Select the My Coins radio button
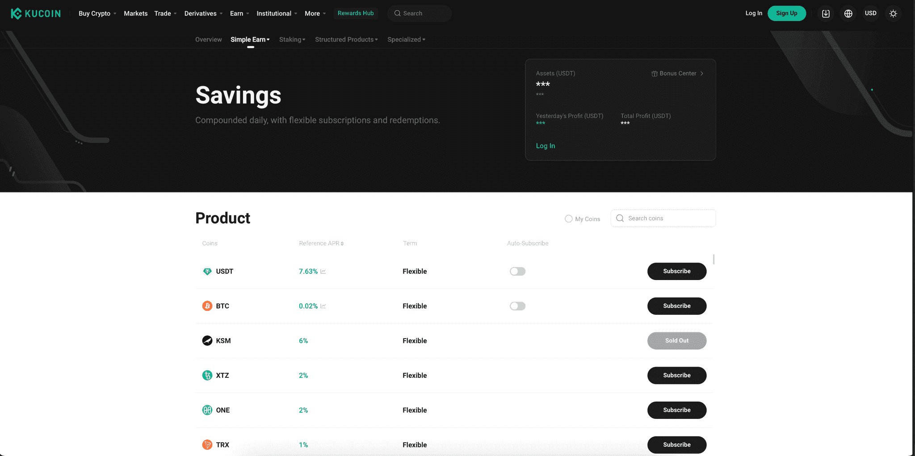 568,218
